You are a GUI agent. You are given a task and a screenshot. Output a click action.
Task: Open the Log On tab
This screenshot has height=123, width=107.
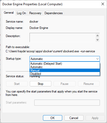[x=21, y=13]
